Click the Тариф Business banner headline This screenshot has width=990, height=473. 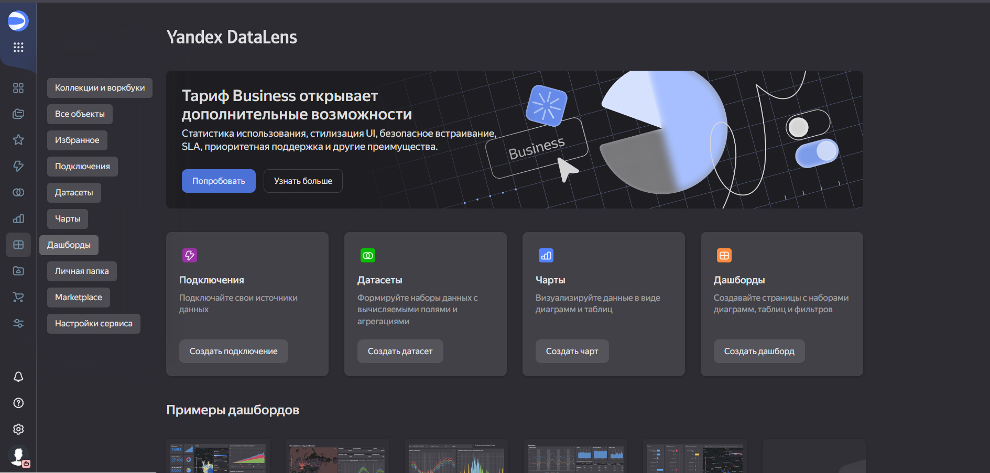click(x=297, y=105)
